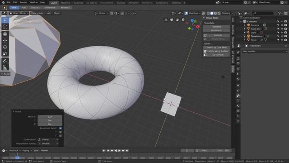
Task: Toggle the auto keying record button
Action: [104, 151]
